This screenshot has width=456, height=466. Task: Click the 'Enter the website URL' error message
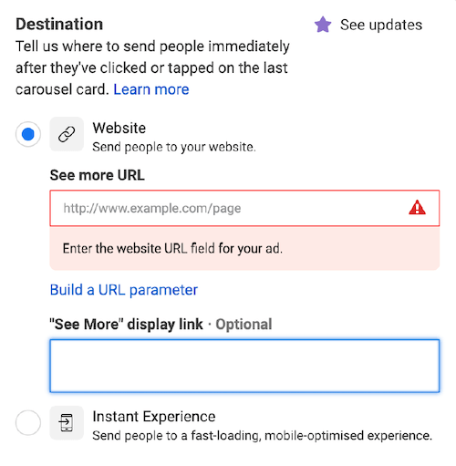[x=172, y=248]
